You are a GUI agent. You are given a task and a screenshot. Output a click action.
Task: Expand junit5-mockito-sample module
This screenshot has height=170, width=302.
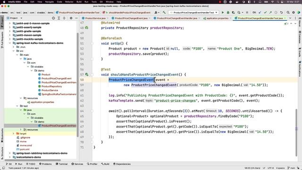(x=10, y=39)
